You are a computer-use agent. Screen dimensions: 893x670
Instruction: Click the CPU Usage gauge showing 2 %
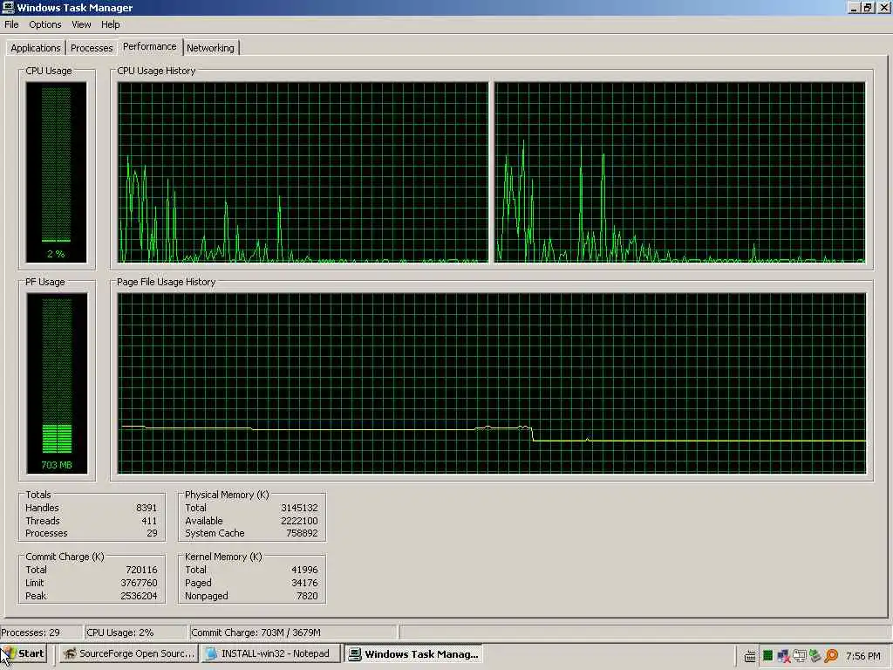pos(56,172)
